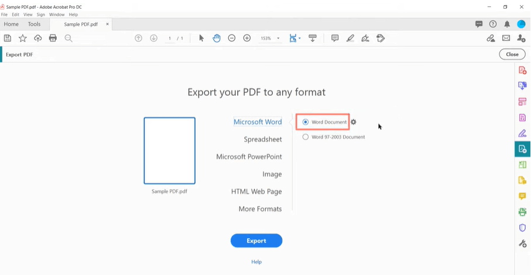Click the current page number field
This screenshot has width=531, height=275.
point(170,38)
